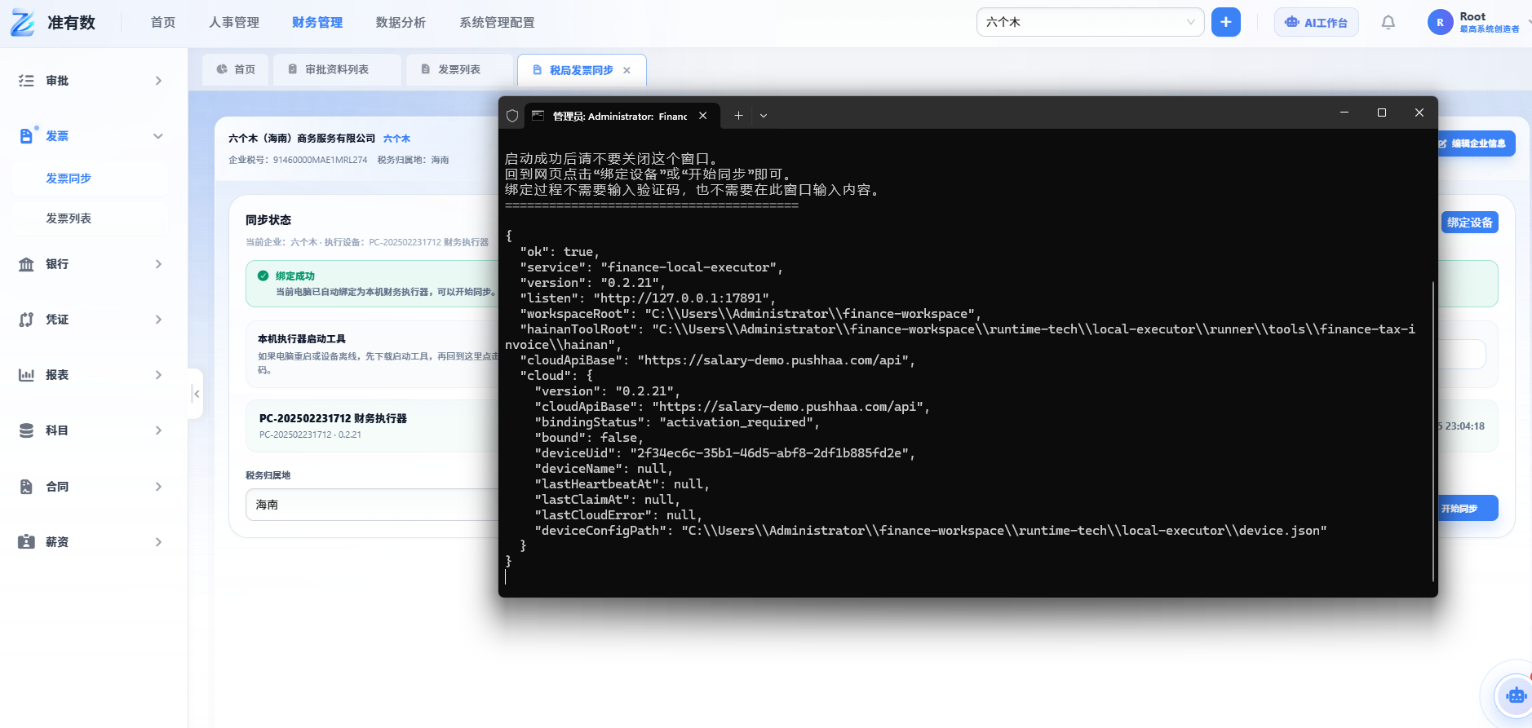Click the 税务归属地 field showing 海南
The height and width of the screenshot is (728, 1532).
[374, 505]
